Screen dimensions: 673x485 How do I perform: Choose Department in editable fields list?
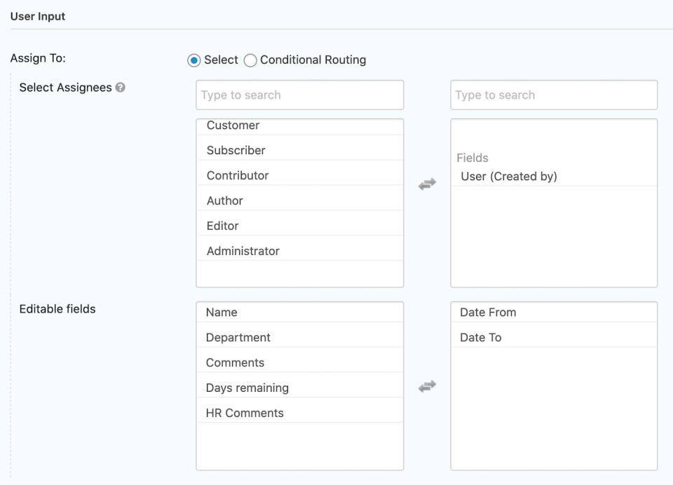238,338
